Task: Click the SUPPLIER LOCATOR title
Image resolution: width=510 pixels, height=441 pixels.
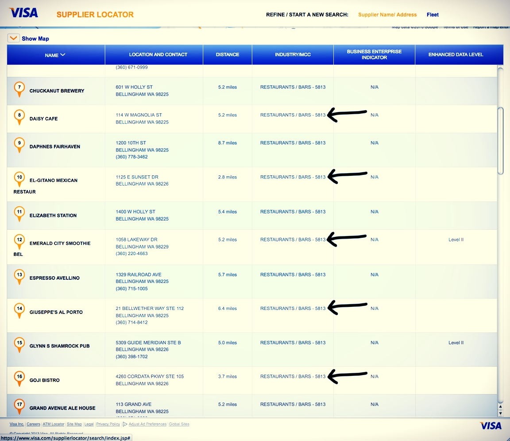Action: pos(95,15)
